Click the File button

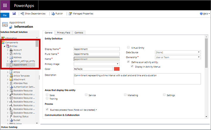(5, 15)
